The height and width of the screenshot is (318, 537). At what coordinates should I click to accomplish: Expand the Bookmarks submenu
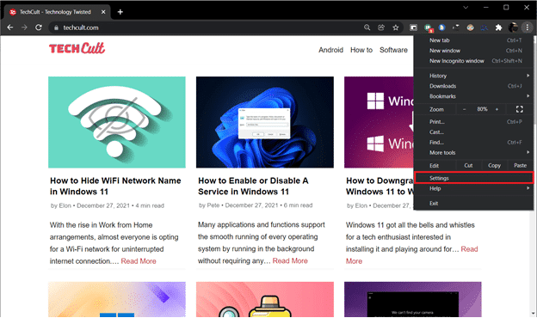[473, 96]
